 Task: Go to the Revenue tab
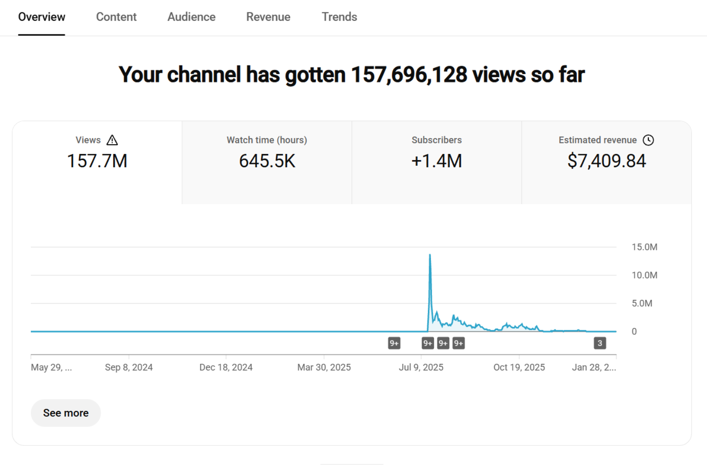268,17
